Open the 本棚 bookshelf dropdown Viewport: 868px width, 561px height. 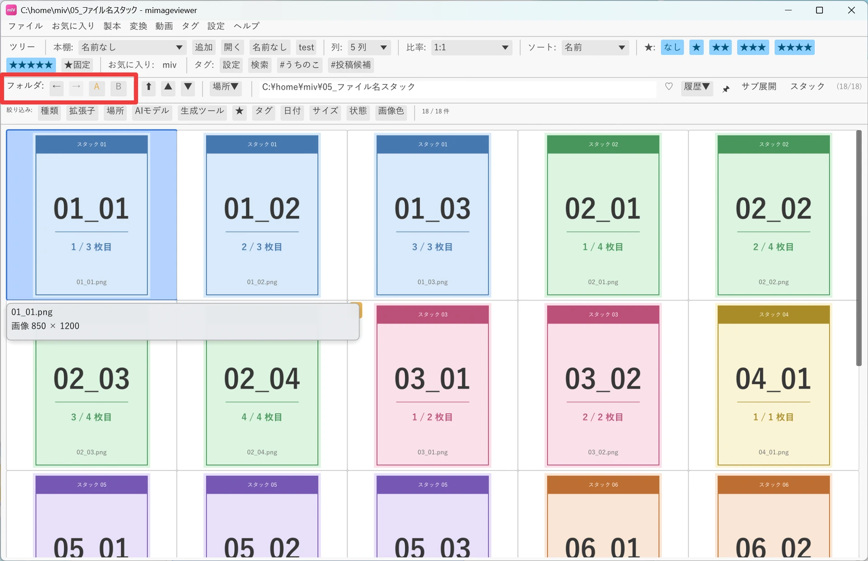click(132, 47)
